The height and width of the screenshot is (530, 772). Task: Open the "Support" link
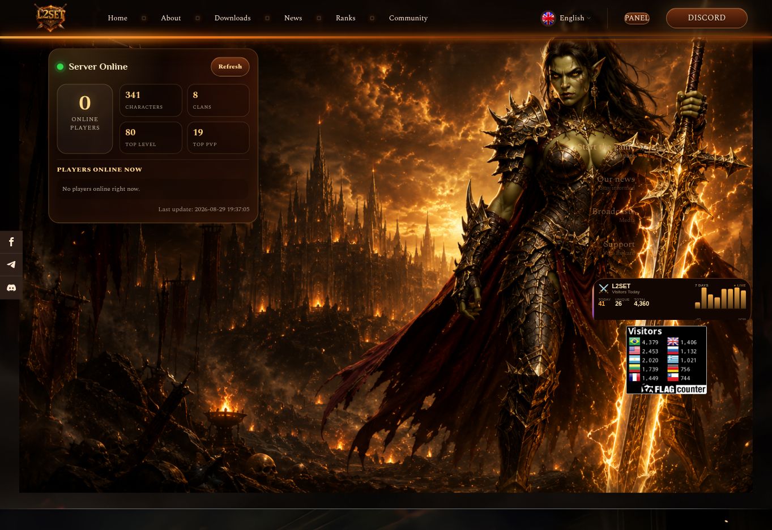click(x=619, y=244)
